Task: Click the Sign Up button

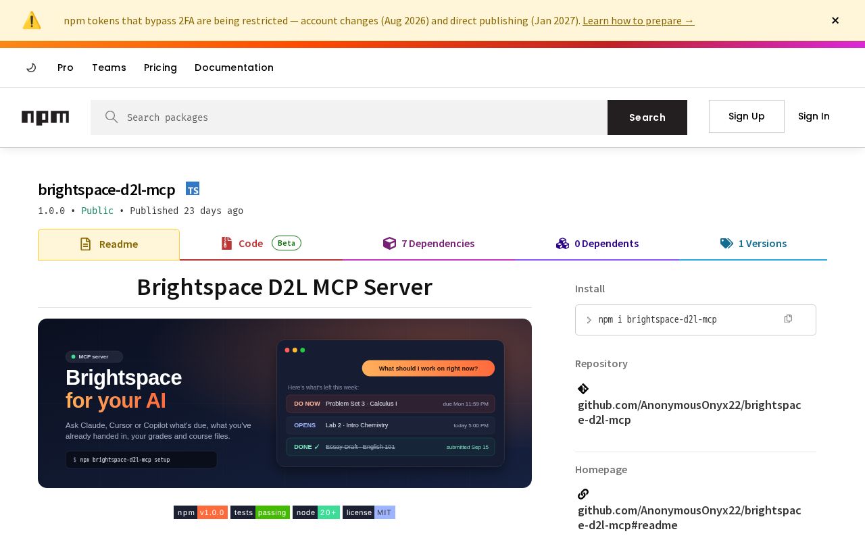Action: click(x=747, y=116)
